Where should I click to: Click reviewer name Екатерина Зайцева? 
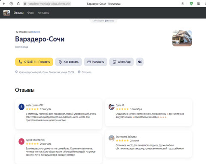(126, 137)
